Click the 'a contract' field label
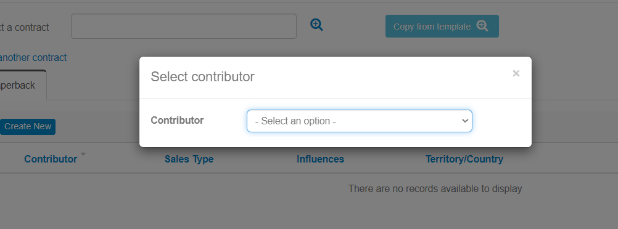This screenshot has width=618, height=229. (25, 28)
